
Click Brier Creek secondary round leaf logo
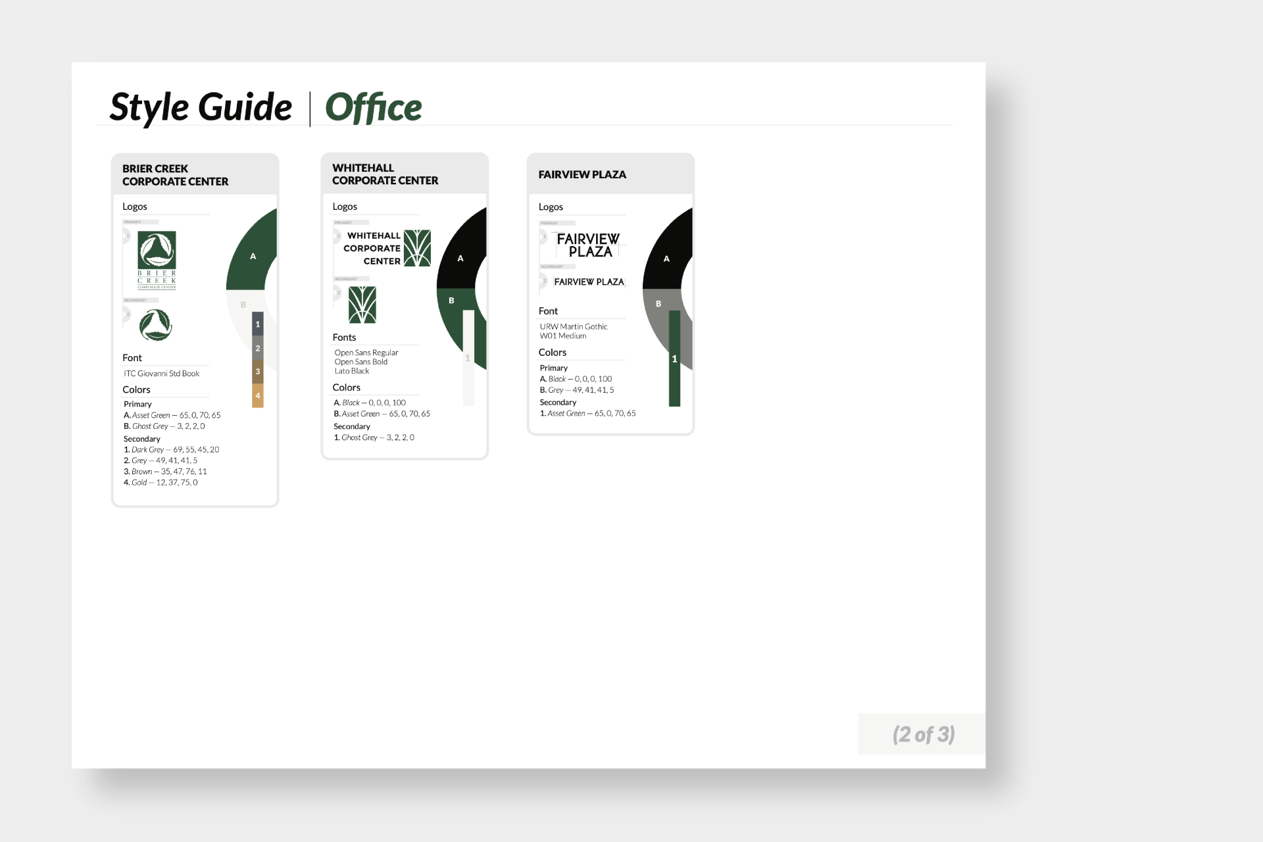[156, 325]
